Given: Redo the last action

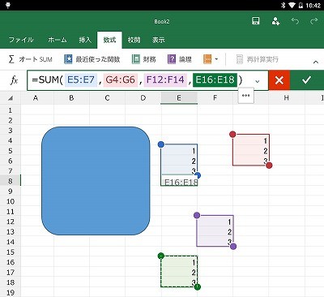Looking at the screenshot, I should (314, 21).
